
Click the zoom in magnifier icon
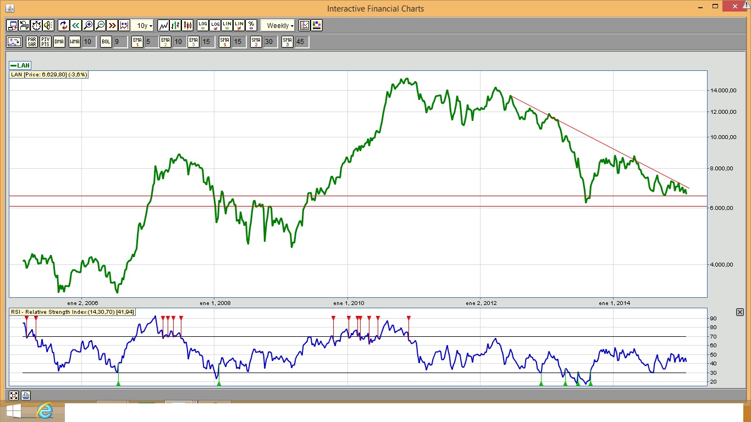(88, 25)
